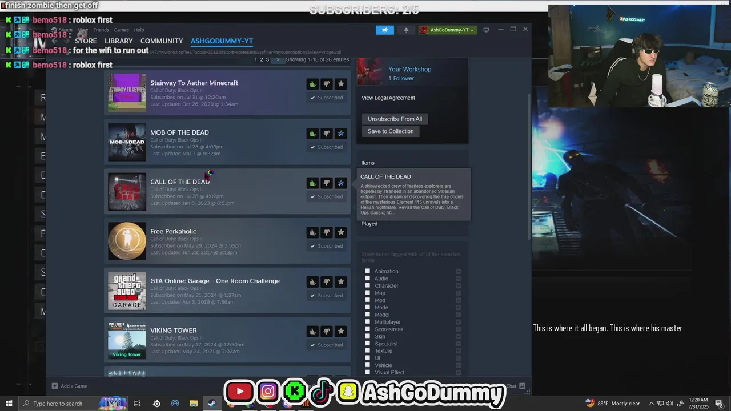
Task: Thumbs down GTA Online: Garage item
Action: [327, 282]
